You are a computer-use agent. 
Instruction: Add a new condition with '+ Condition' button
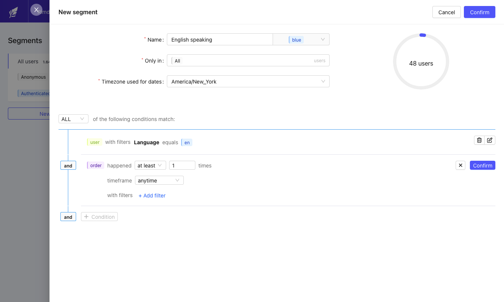point(99,217)
